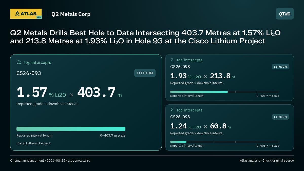This screenshot has width=304, height=171.
Task: Click the 0–403.7 m scale label in the 1.57% card
Action: pyautogui.click(x=113, y=135)
